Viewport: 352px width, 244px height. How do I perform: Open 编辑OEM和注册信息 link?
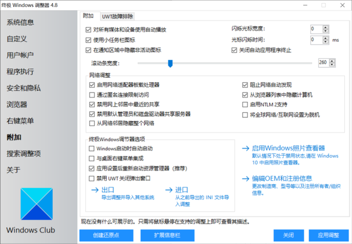282,179
